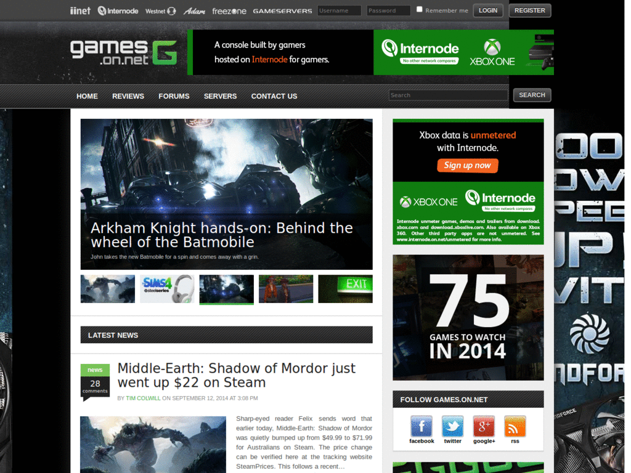Viewport: 631px width, 473px height.
Task: Check the Remember me checkbox
Action: pos(419,9)
